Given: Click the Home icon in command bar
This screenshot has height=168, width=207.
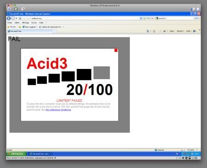Looking at the screenshot, I should (x=148, y=31).
